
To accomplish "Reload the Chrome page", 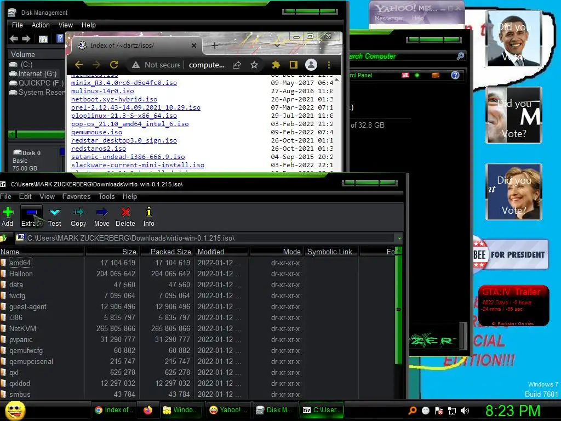I will tap(114, 65).
